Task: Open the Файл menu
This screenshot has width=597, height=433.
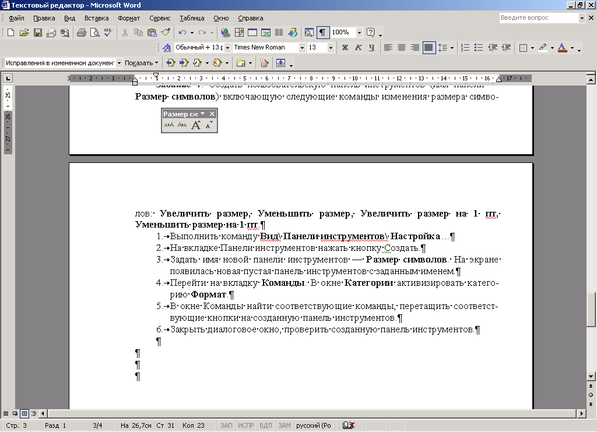Action: [16, 18]
